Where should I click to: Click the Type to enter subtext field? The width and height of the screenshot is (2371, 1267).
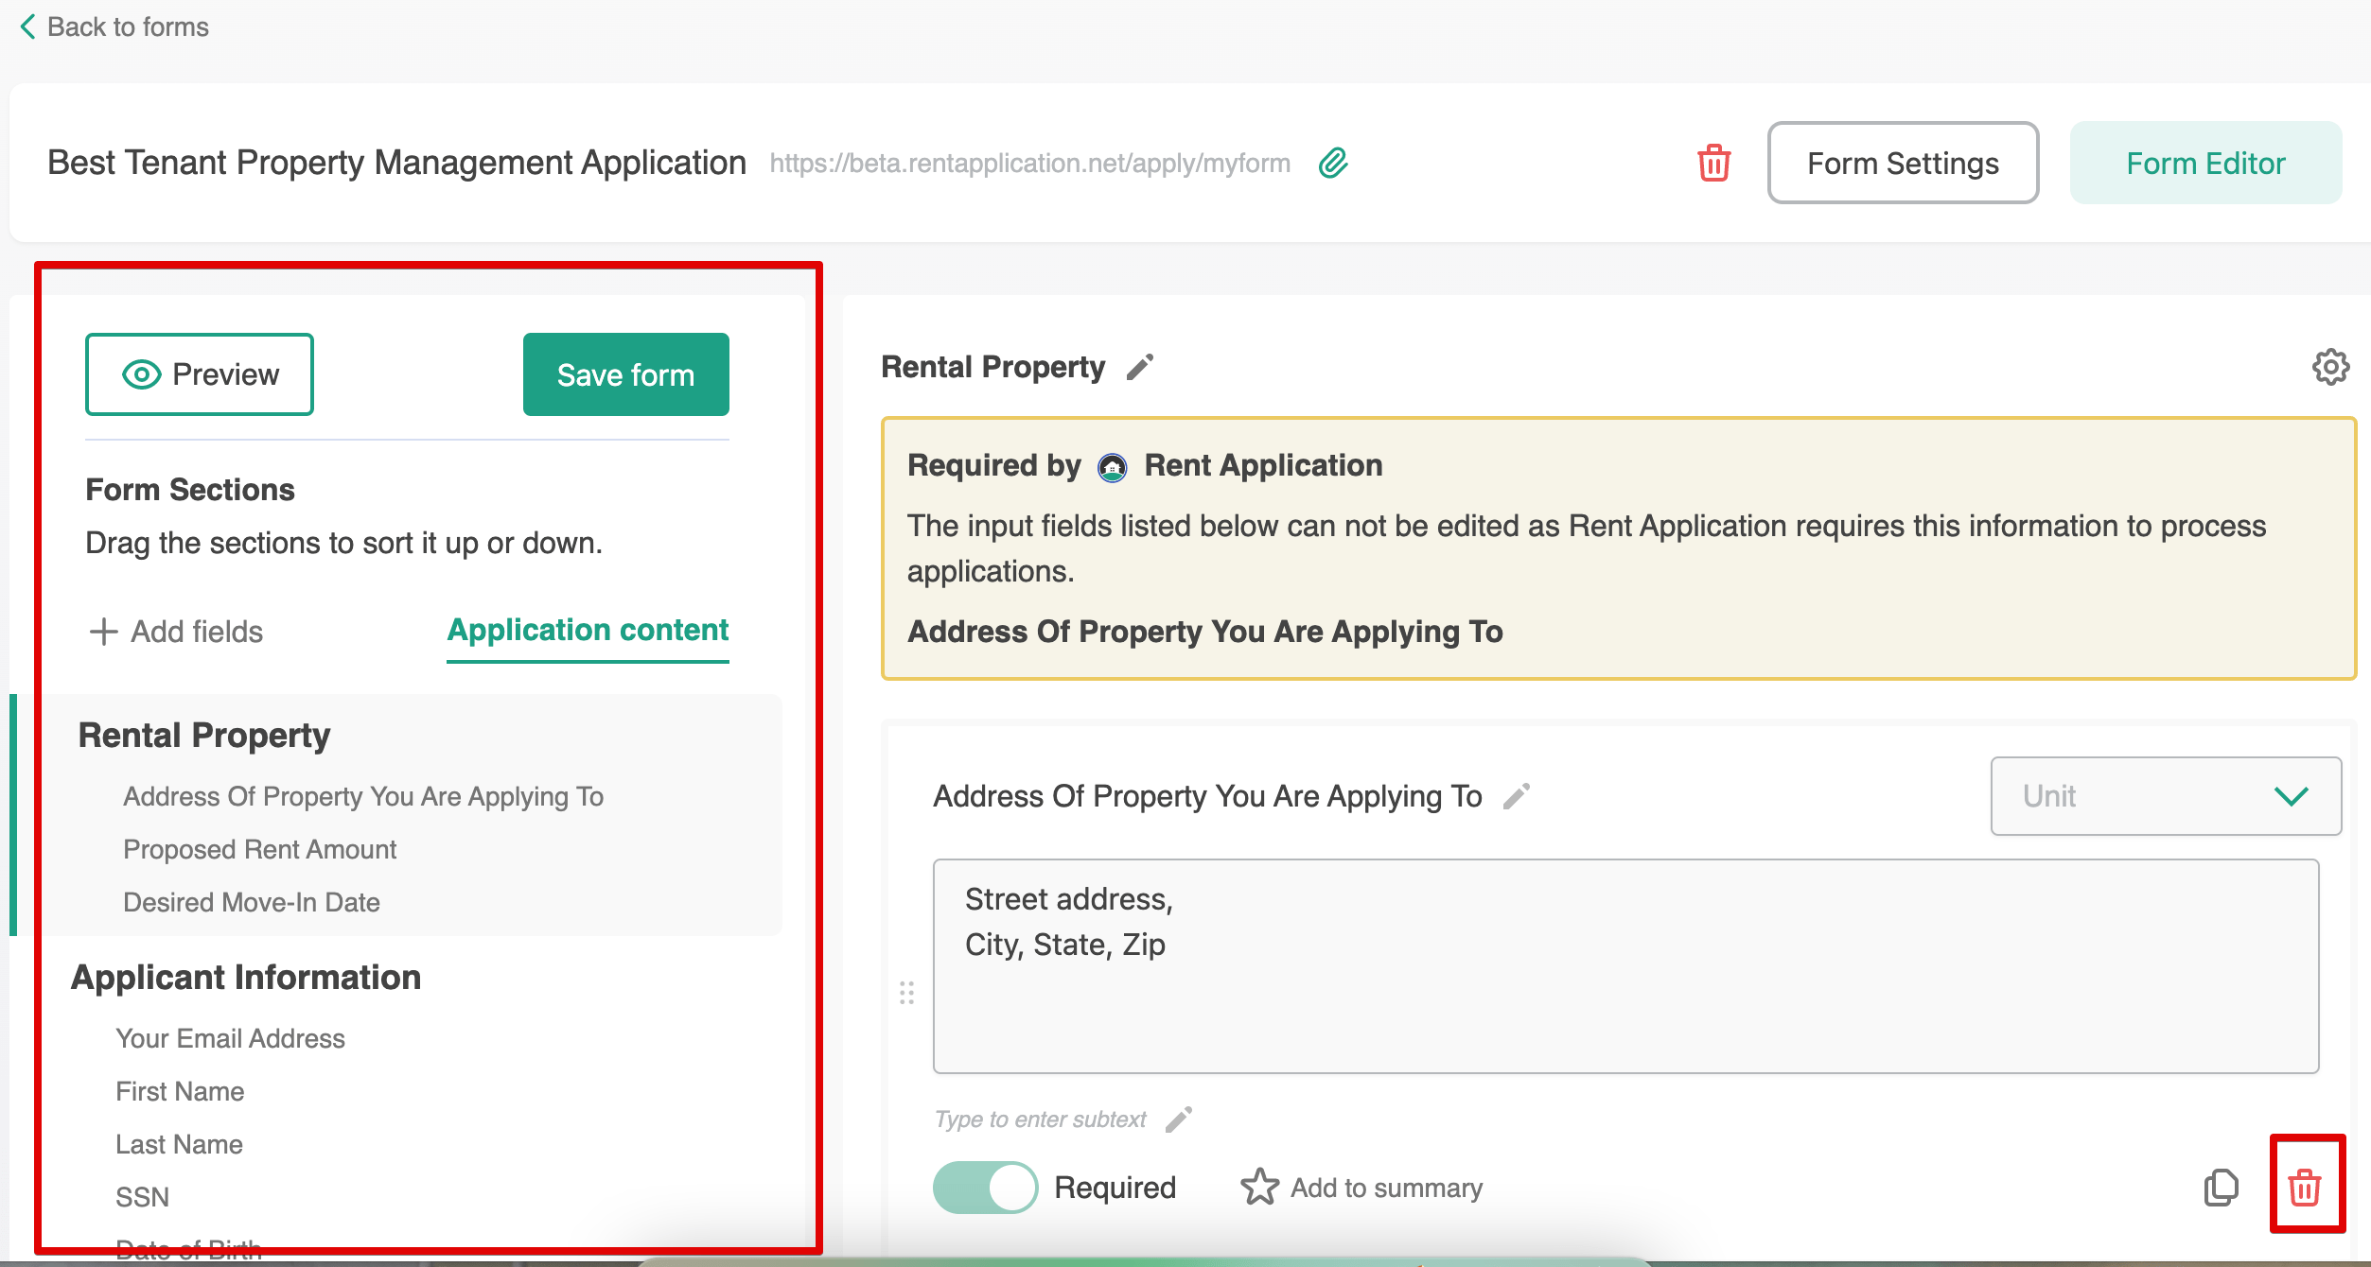click(1039, 1119)
